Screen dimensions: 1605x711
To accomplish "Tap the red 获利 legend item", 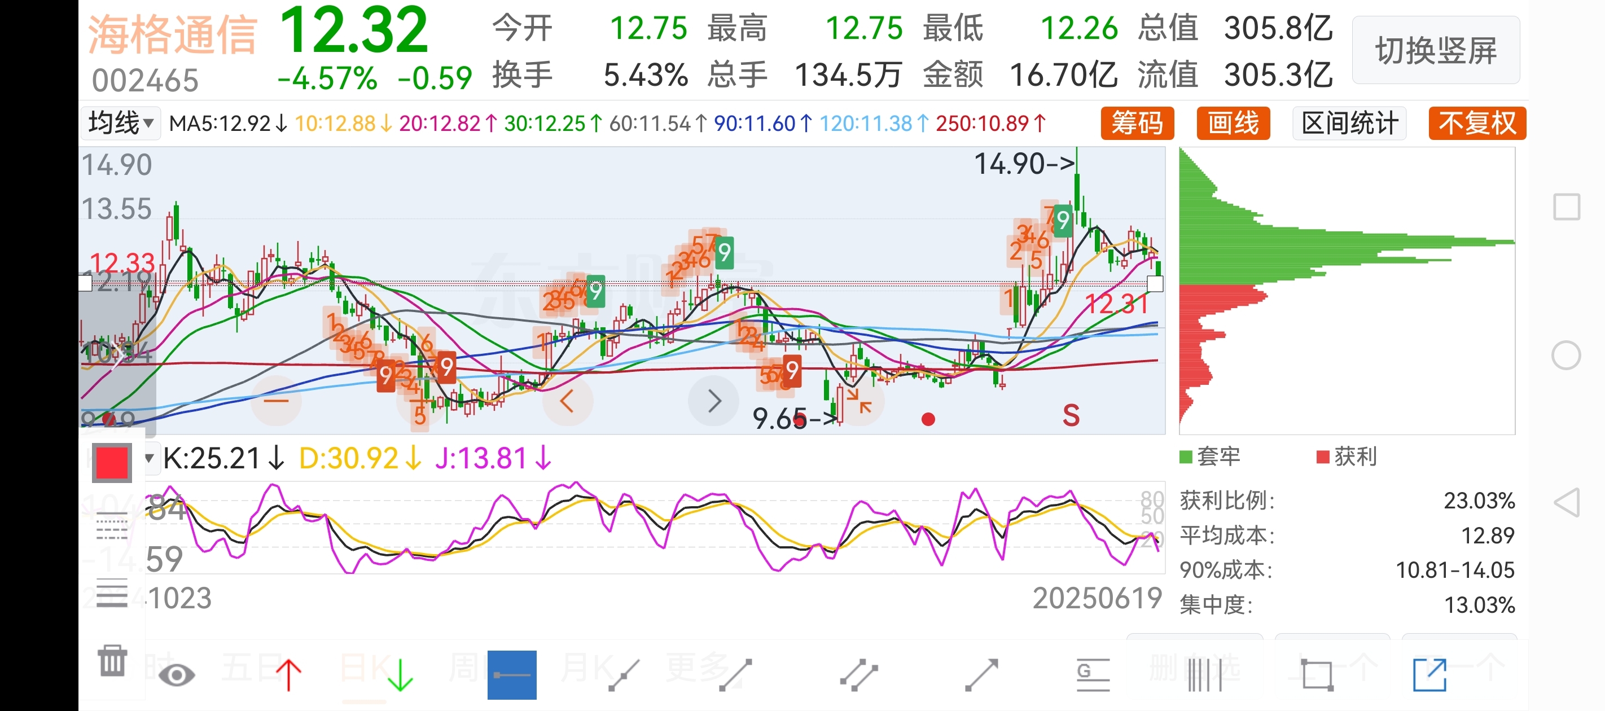I will pyautogui.click(x=1347, y=457).
